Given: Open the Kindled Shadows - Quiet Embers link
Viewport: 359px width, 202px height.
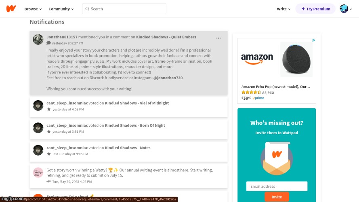Looking at the screenshot, I should coord(166,37).
